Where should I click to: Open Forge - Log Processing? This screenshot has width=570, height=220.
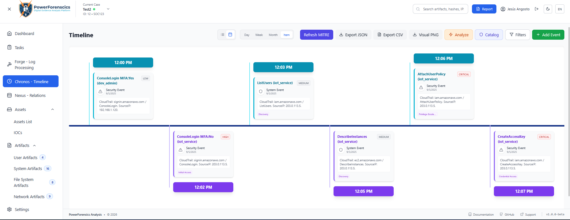(25, 65)
